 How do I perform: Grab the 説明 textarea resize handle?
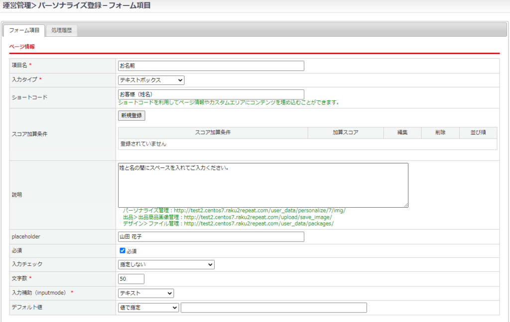tap(406, 205)
